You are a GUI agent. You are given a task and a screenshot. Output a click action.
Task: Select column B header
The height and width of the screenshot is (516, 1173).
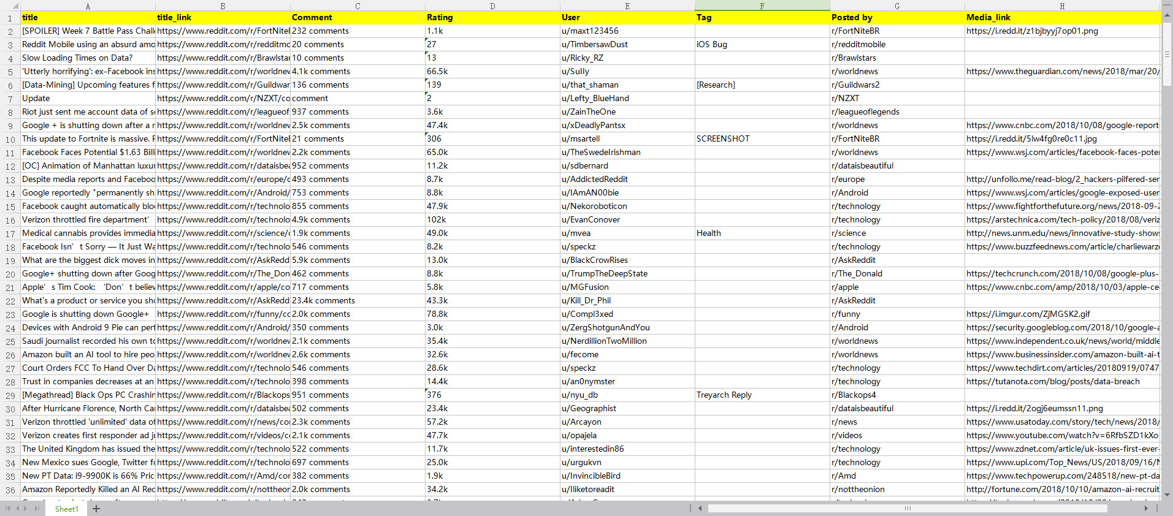[x=223, y=6]
